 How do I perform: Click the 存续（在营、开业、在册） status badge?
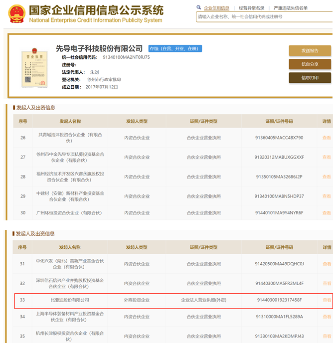tap(175, 48)
